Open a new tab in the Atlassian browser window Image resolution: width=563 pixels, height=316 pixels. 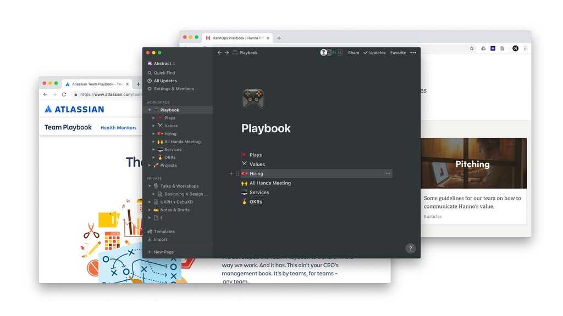click(138, 84)
